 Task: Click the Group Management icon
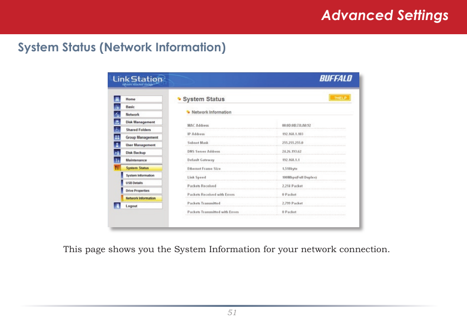[x=117, y=137]
